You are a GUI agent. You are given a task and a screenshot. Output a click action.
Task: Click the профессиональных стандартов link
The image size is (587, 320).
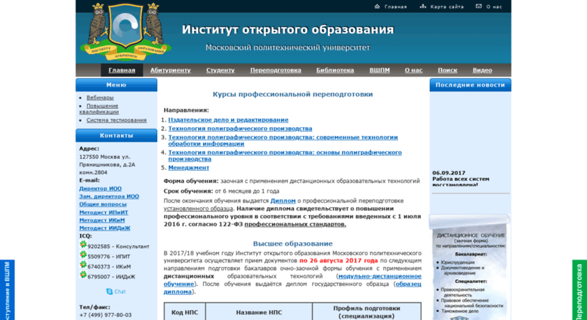(x=295, y=224)
